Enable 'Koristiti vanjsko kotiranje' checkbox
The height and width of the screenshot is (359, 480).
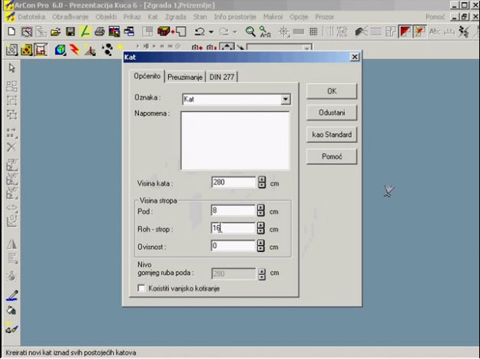pyautogui.click(x=140, y=288)
